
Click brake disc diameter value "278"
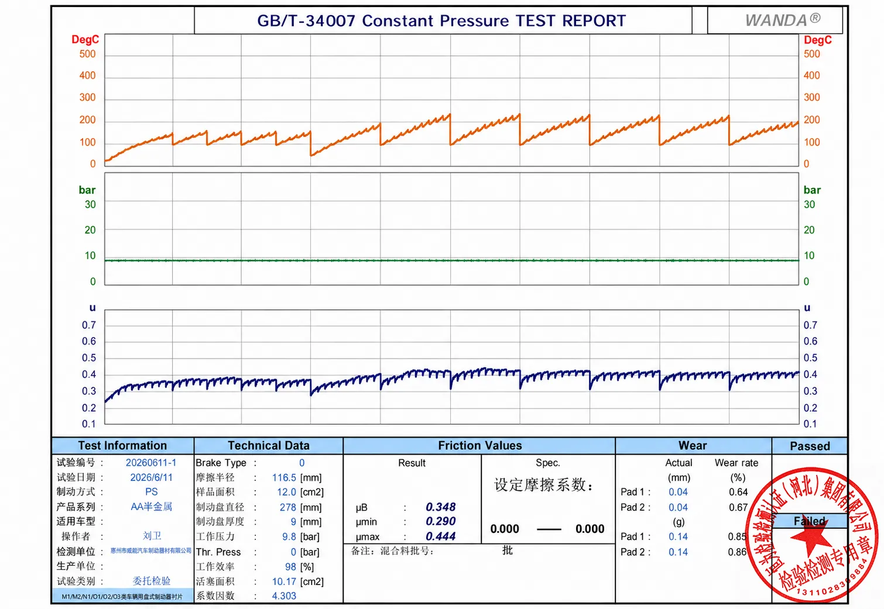click(x=287, y=508)
